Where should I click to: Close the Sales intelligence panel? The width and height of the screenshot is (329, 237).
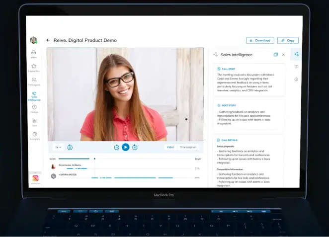pos(283,55)
